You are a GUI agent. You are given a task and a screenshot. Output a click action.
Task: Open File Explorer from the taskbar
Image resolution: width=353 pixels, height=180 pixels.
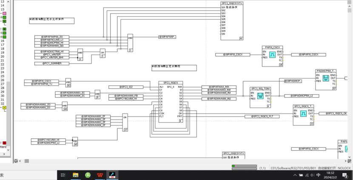pos(75,175)
